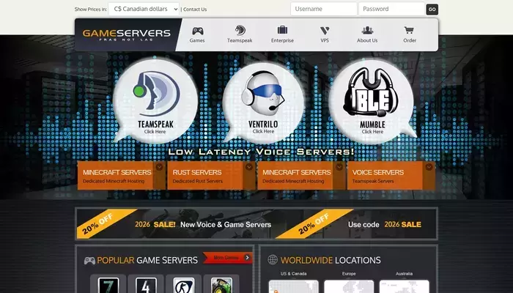Open the Enterprise briefcase icon

[x=282, y=31]
